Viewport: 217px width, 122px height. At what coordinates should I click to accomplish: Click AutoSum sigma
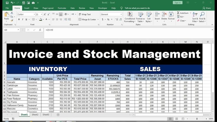pyautogui.click(x=178, y=13)
